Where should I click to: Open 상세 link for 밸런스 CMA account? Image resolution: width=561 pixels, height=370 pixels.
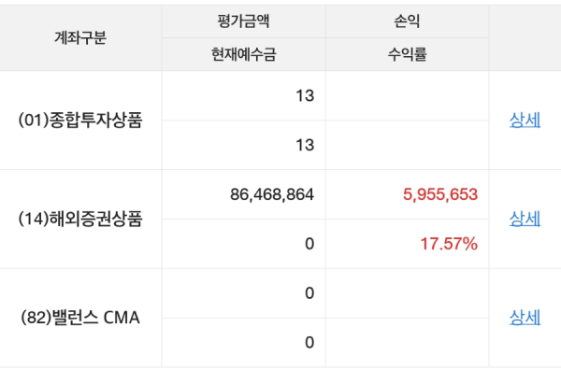pyautogui.click(x=525, y=318)
